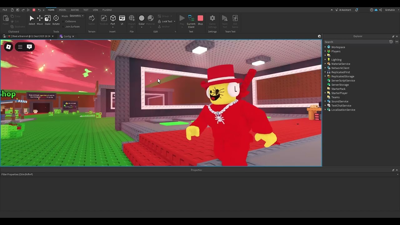The height and width of the screenshot is (225, 400).
Task: Click the new file icon in quick access
Action: coord(12,10)
